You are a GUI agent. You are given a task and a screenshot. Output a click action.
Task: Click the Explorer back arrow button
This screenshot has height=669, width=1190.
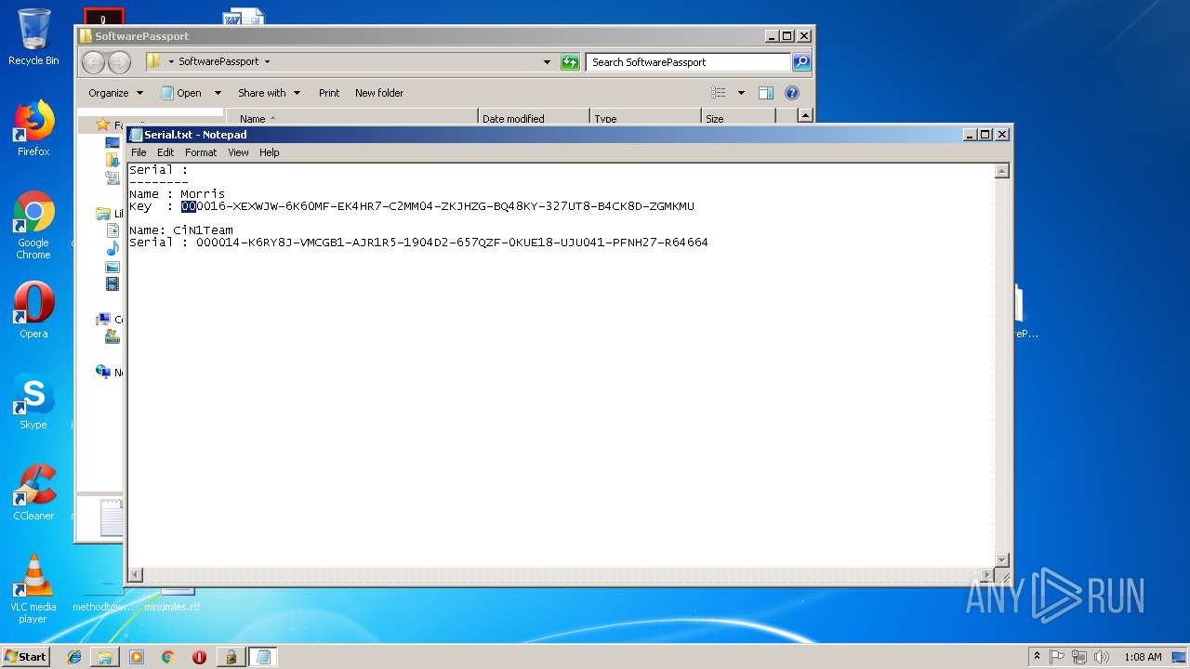93,62
